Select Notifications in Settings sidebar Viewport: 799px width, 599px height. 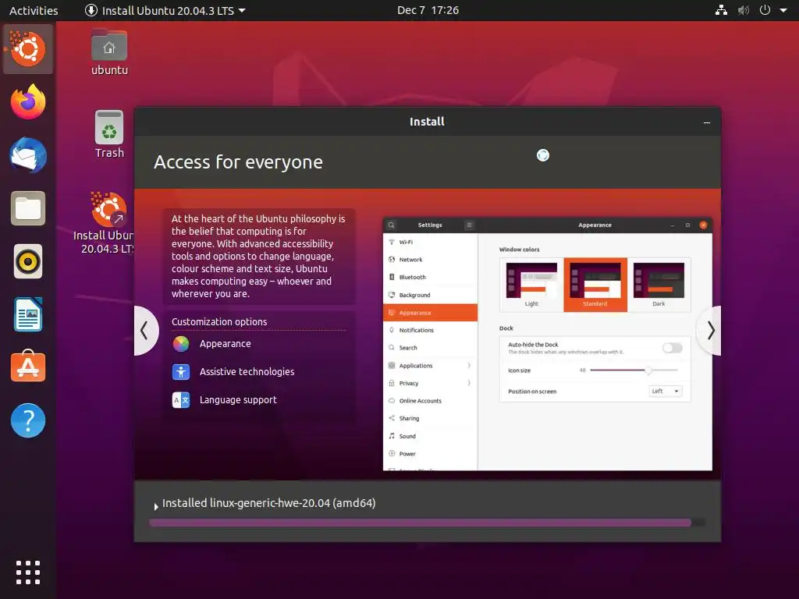click(x=430, y=330)
